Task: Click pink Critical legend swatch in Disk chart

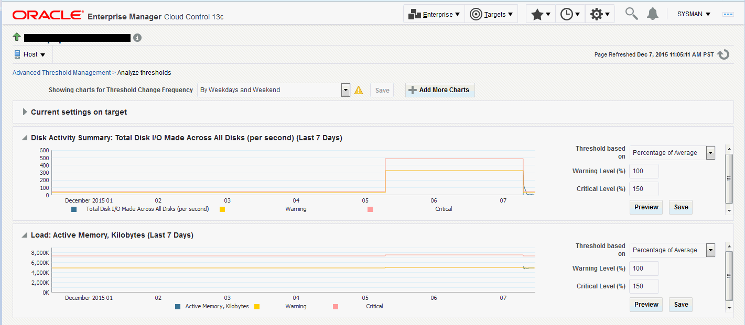Action: click(370, 209)
